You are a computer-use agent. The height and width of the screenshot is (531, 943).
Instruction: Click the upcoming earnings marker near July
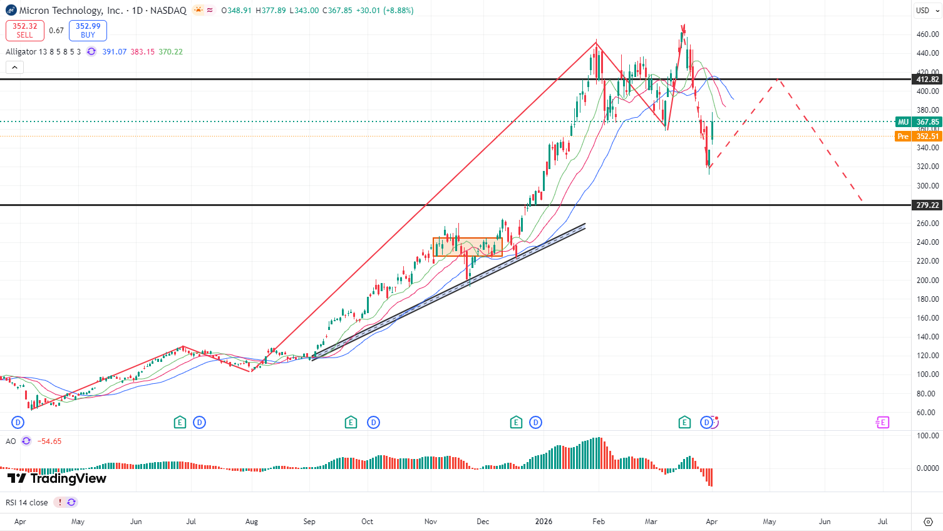pos(882,423)
